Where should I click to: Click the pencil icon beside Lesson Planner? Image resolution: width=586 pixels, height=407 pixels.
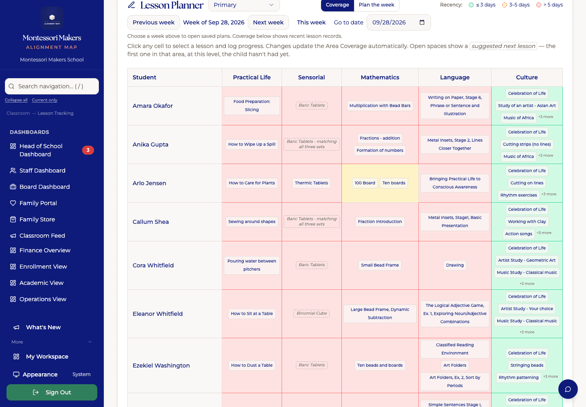click(131, 5)
